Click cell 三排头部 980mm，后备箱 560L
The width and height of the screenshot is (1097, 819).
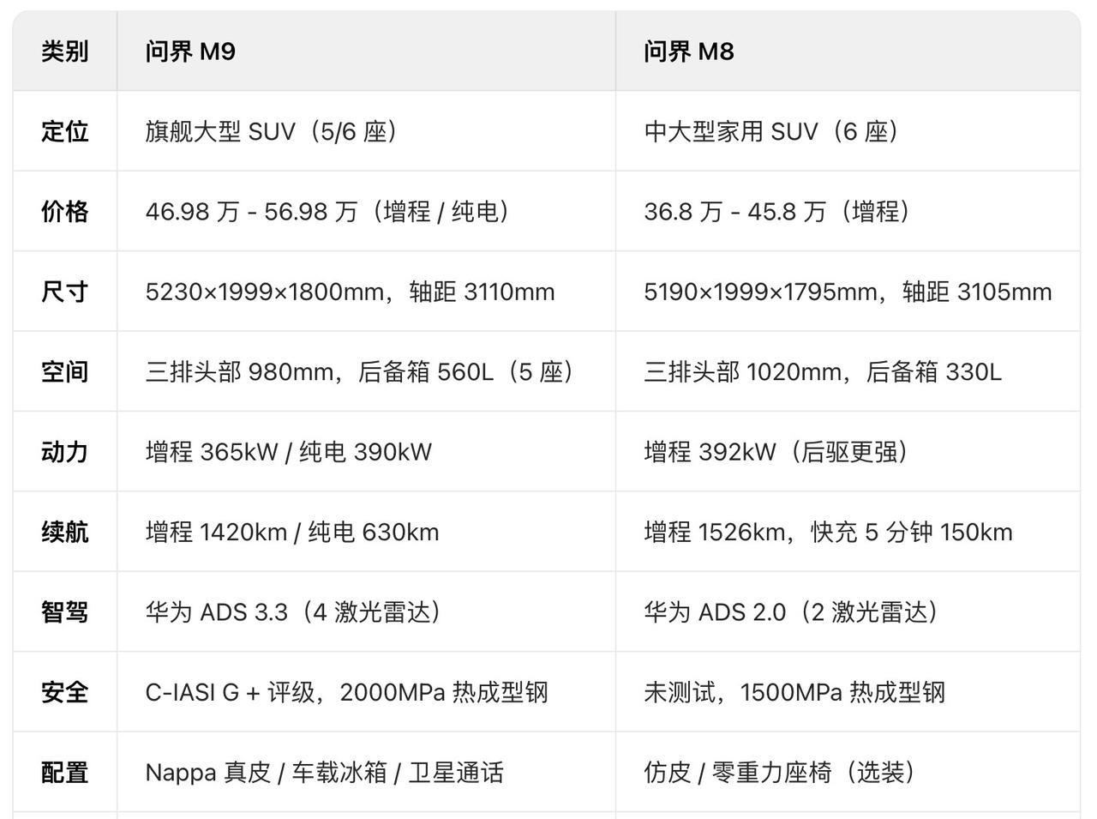(366, 371)
